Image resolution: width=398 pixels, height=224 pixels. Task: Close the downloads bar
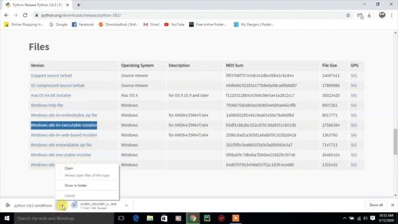392,205
